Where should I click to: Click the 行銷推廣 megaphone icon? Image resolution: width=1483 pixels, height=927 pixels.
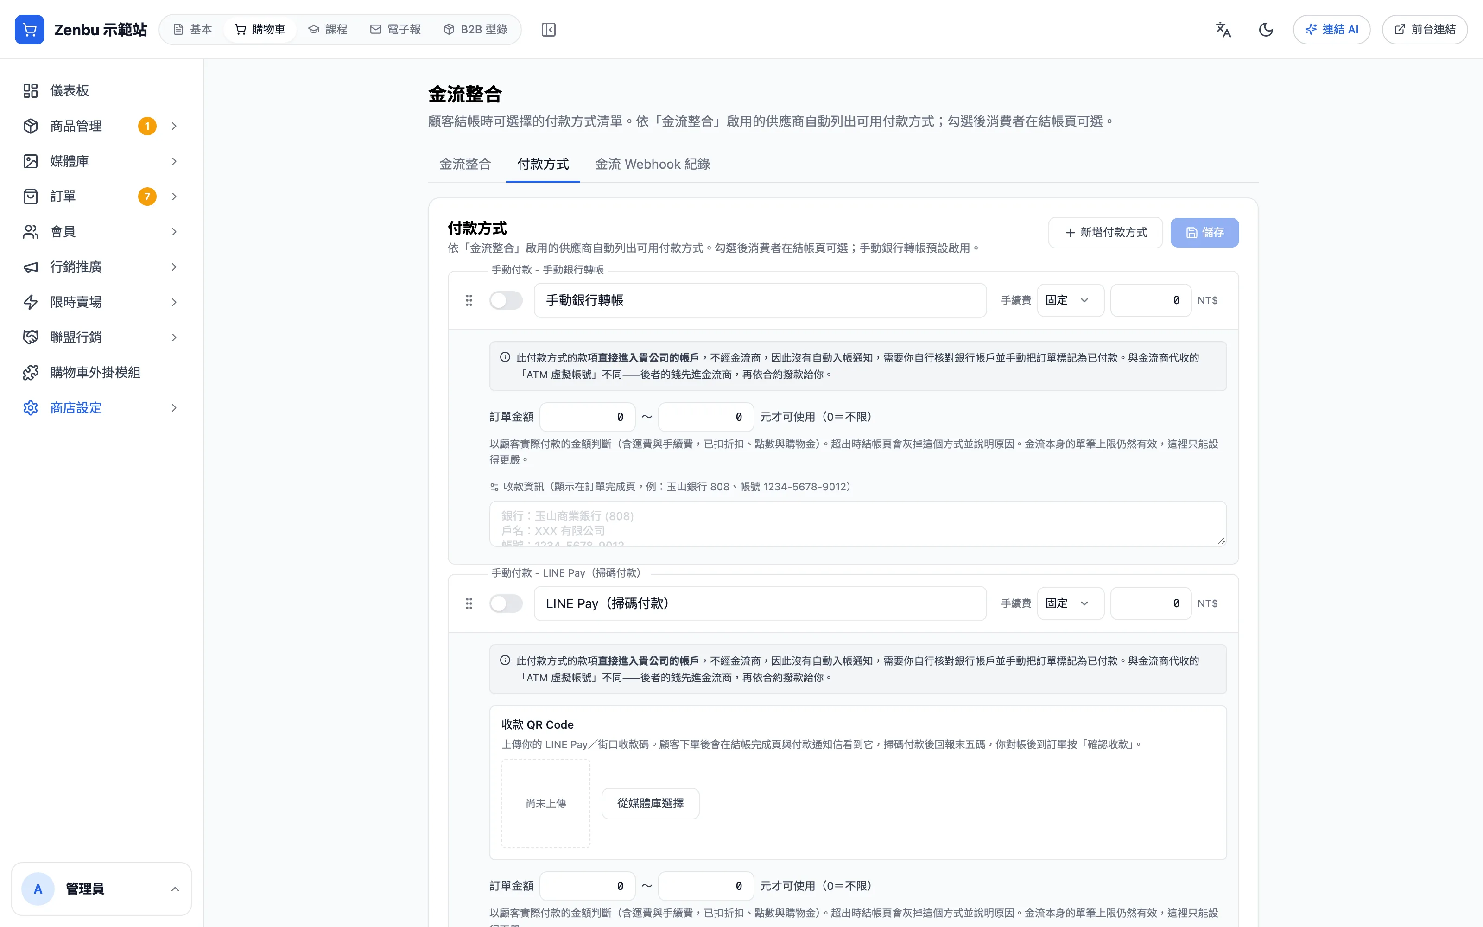[x=31, y=267]
